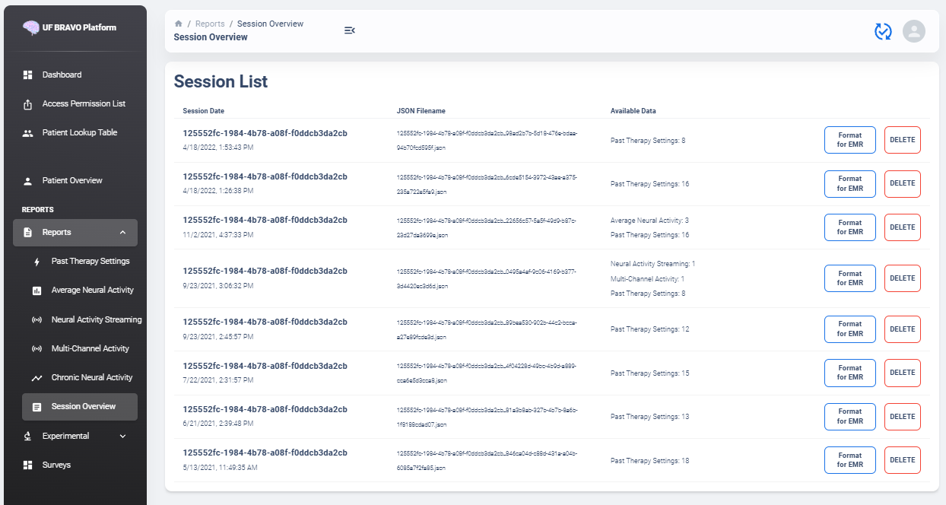
Task: Click the Session Date column header
Action: point(203,111)
